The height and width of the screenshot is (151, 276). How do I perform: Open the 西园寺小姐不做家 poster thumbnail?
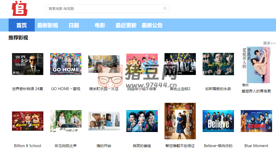point(142,64)
